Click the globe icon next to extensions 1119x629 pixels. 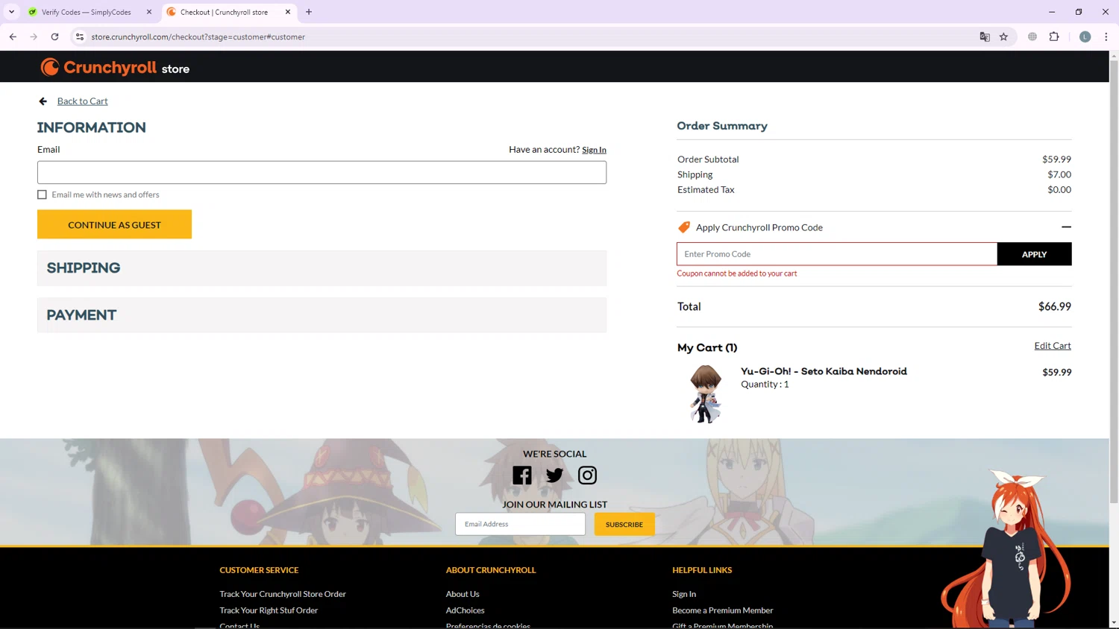(x=1032, y=37)
